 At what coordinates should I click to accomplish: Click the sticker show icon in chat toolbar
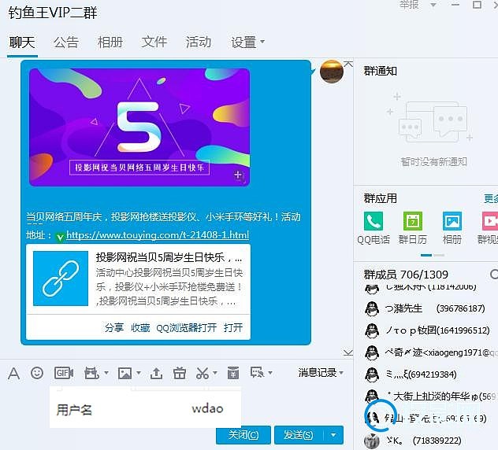point(91,373)
